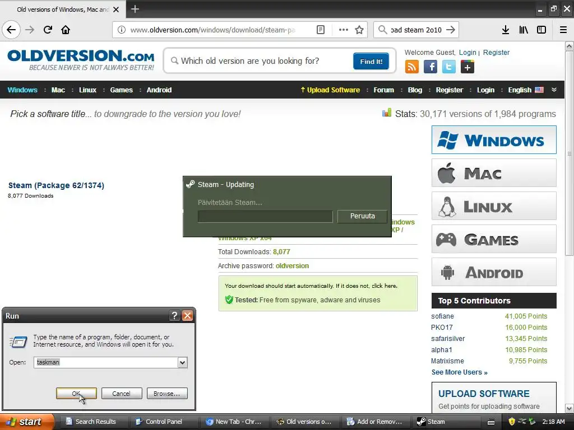The height and width of the screenshot is (430, 574).
Task: Open a new browser tab with plus
Action: pos(135,9)
